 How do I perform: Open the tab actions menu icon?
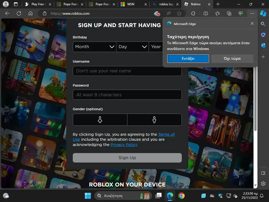pos(16,4)
